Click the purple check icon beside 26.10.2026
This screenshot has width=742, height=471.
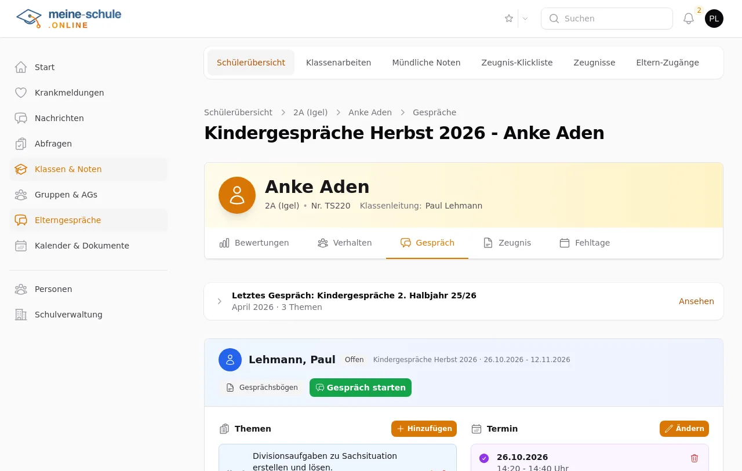[x=484, y=458]
